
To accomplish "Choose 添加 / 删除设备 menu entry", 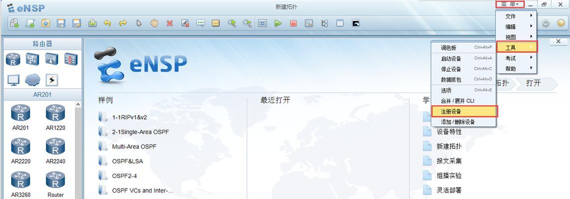I will [463, 122].
